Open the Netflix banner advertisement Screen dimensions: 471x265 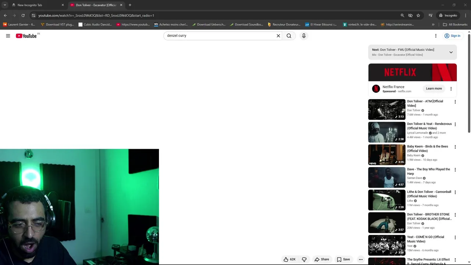[x=412, y=72]
